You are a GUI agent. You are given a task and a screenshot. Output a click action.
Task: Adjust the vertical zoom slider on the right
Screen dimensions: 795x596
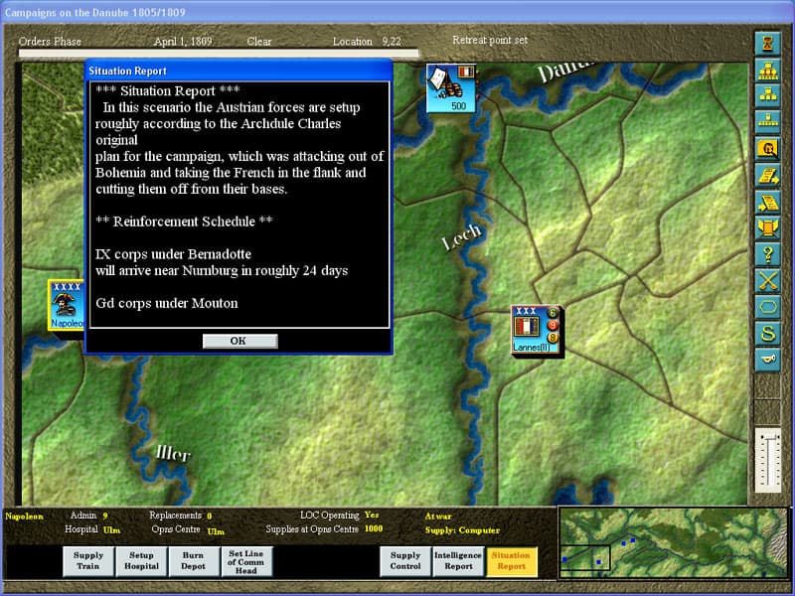click(768, 460)
